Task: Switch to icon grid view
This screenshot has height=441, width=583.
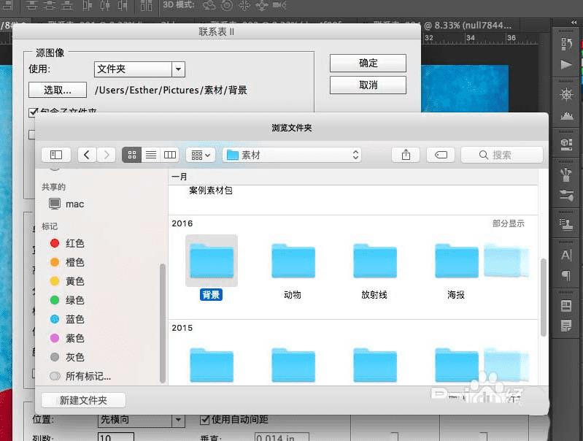Action: click(x=132, y=155)
